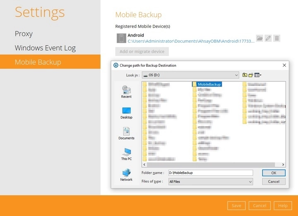Select the MobileBackup folder in list
This screenshot has height=216, width=298.
point(209,84)
